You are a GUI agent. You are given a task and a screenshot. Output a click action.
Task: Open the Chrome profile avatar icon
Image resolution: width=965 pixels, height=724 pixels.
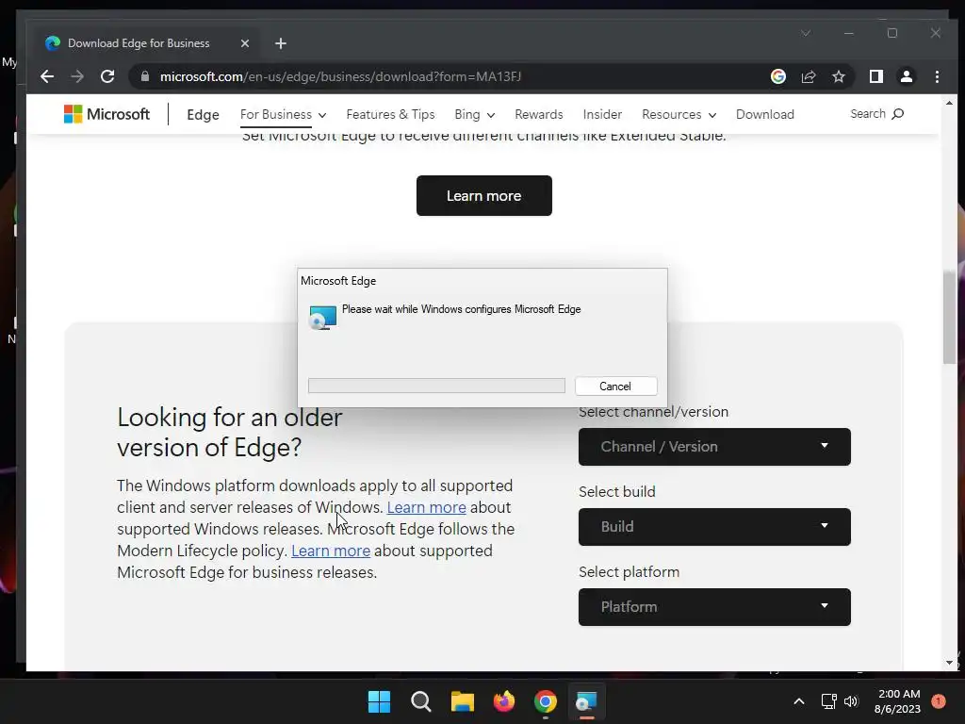[906, 76]
